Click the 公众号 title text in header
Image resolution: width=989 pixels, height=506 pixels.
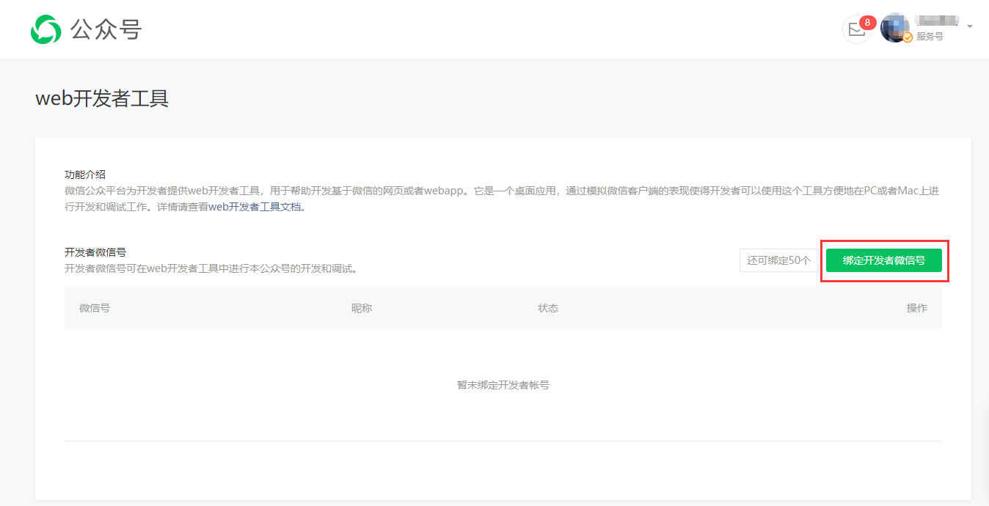click(x=106, y=29)
